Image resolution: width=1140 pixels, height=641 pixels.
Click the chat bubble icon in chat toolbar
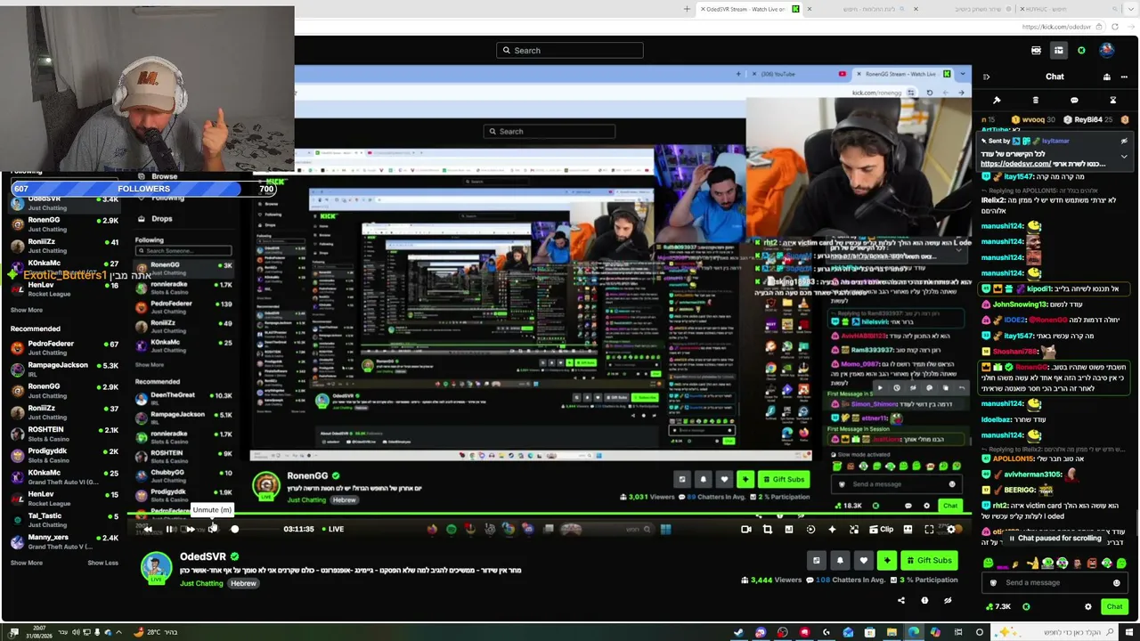[1074, 100]
